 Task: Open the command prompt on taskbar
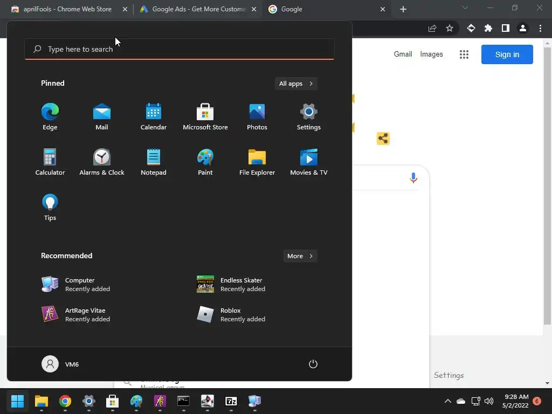[183, 401]
